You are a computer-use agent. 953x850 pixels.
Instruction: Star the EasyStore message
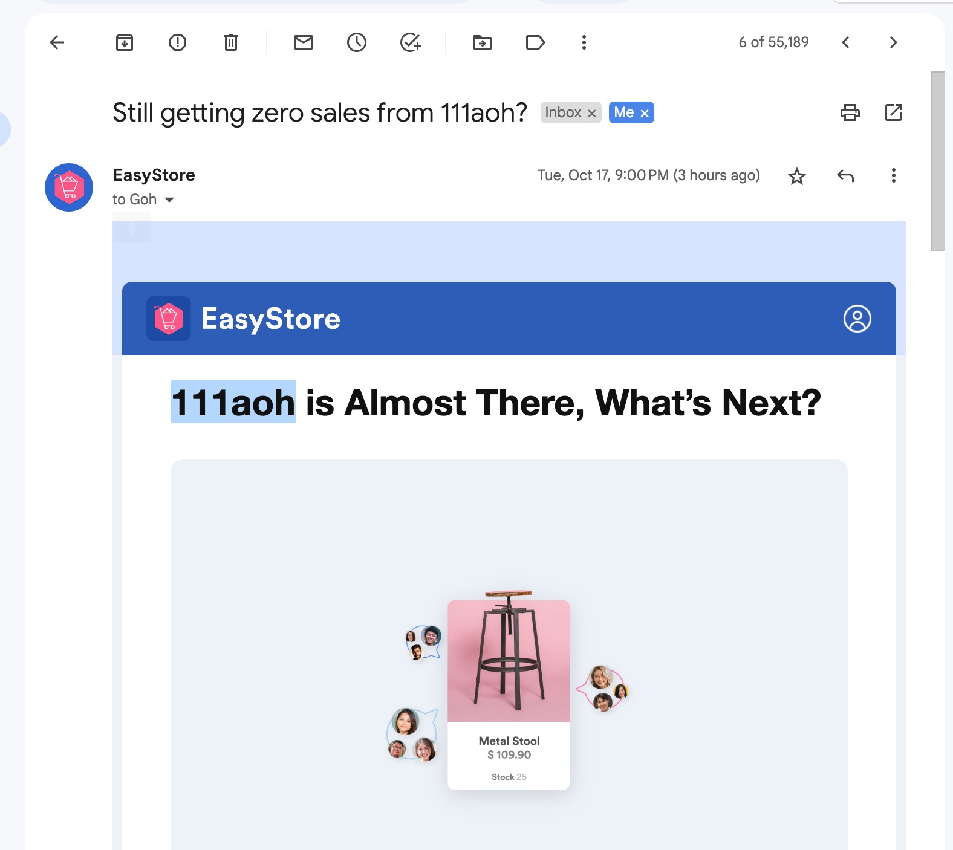click(x=797, y=176)
